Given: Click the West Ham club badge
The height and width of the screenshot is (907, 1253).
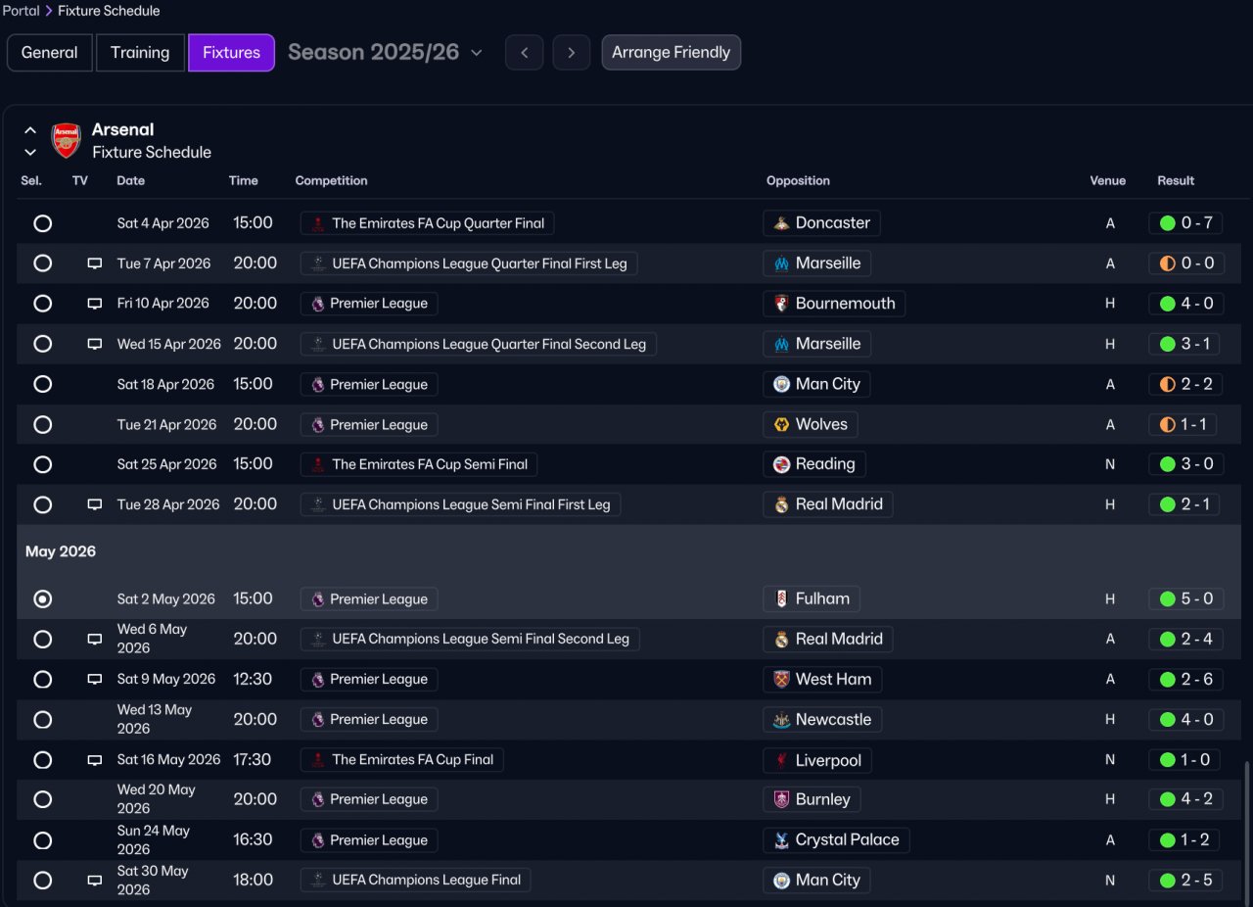Looking at the screenshot, I should tap(781, 679).
